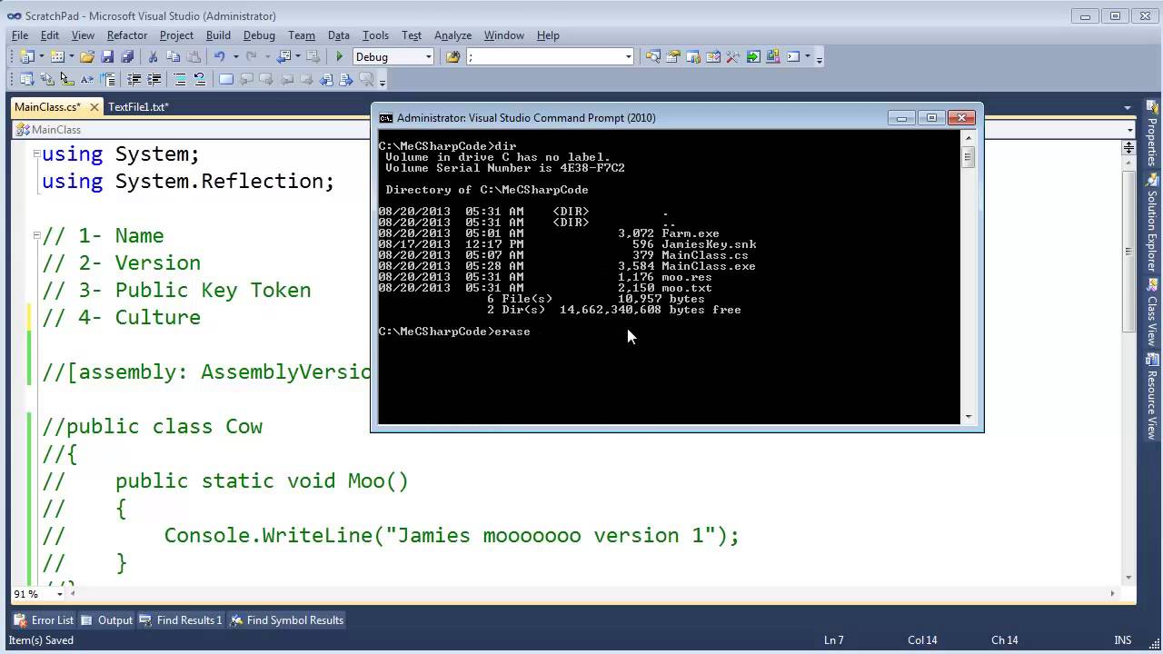The image size is (1163, 654).
Task: Open the editor zoom 91 % dropdown
Action: pos(60,594)
